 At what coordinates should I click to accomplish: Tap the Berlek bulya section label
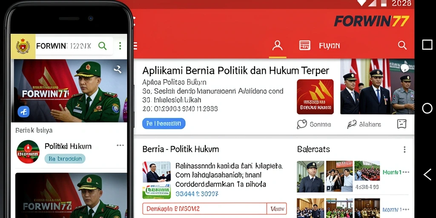(34, 130)
